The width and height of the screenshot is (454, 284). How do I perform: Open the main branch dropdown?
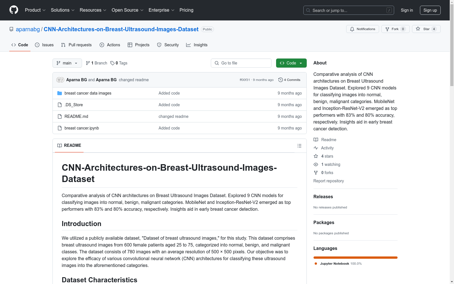point(67,63)
